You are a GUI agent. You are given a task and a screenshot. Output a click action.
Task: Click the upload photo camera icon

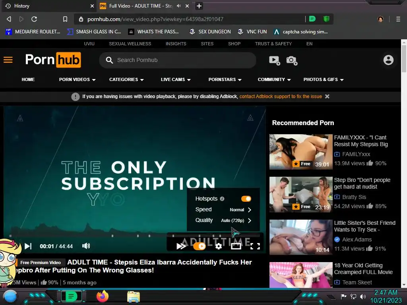(x=292, y=60)
